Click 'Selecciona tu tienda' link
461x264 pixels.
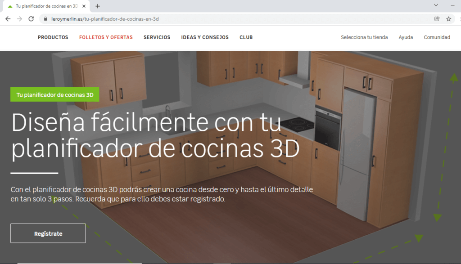(x=364, y=37)
